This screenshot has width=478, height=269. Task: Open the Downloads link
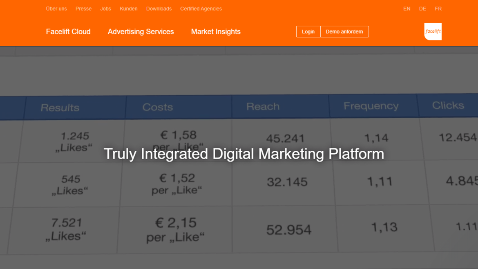point(159,9)
